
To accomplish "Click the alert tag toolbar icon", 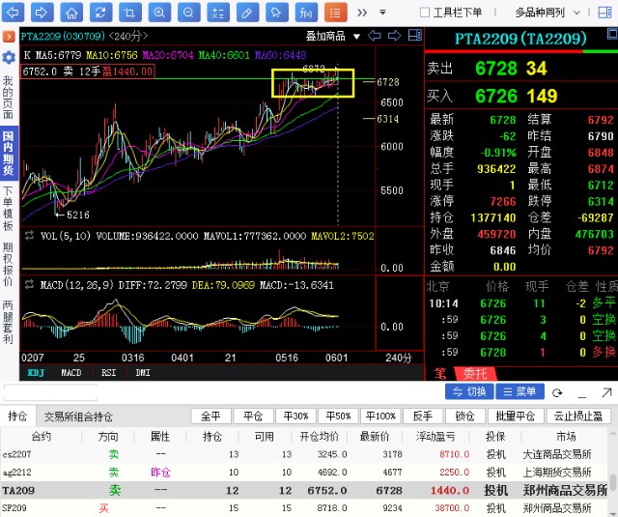I will pos(276,13).
